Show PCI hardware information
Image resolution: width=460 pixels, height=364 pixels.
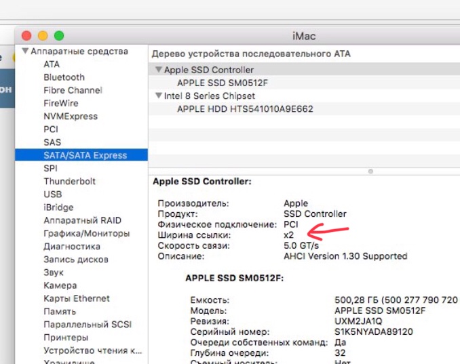tap(51, 129)
